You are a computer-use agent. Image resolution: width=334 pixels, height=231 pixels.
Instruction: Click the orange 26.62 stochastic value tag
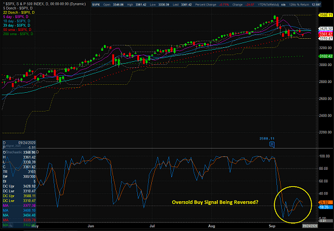pos(325,203)
